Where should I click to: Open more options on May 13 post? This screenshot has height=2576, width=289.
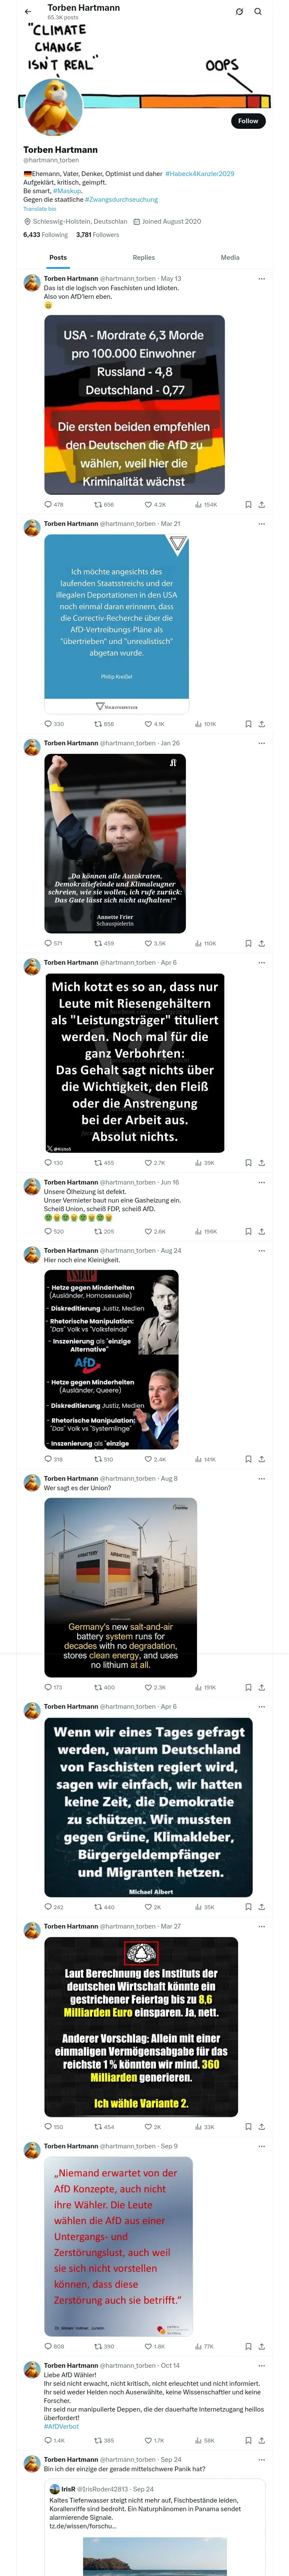pos(262,279)
